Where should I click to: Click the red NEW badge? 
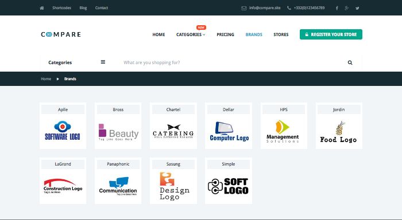coord(201,27)
